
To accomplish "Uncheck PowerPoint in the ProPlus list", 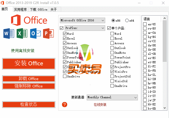I will click(65, 57).
